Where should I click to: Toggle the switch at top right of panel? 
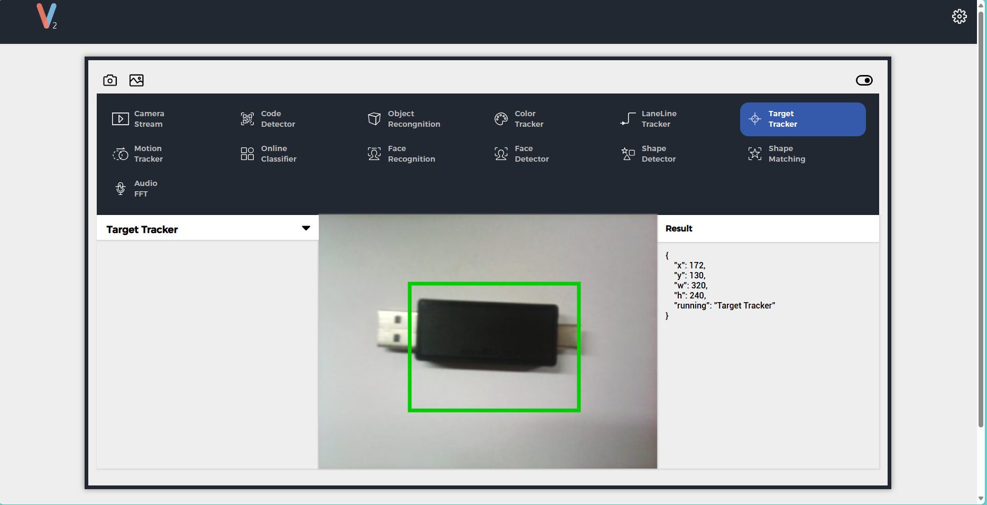point(864,80)
